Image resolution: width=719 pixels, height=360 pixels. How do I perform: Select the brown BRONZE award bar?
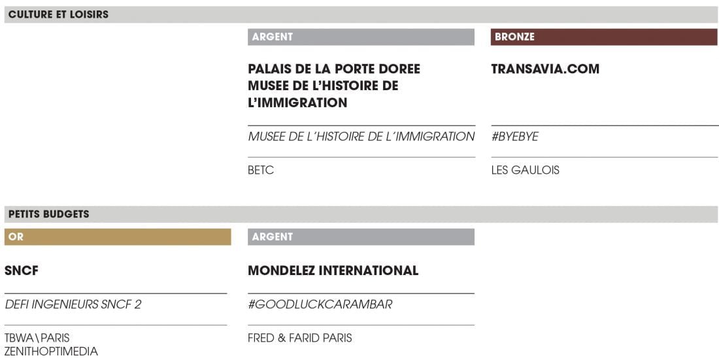click(603, 37)
